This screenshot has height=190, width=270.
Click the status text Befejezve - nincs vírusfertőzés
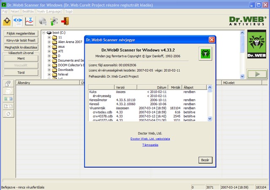click(23, 187)
